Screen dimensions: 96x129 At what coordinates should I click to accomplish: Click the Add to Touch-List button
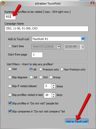click(x=77, y=121)
